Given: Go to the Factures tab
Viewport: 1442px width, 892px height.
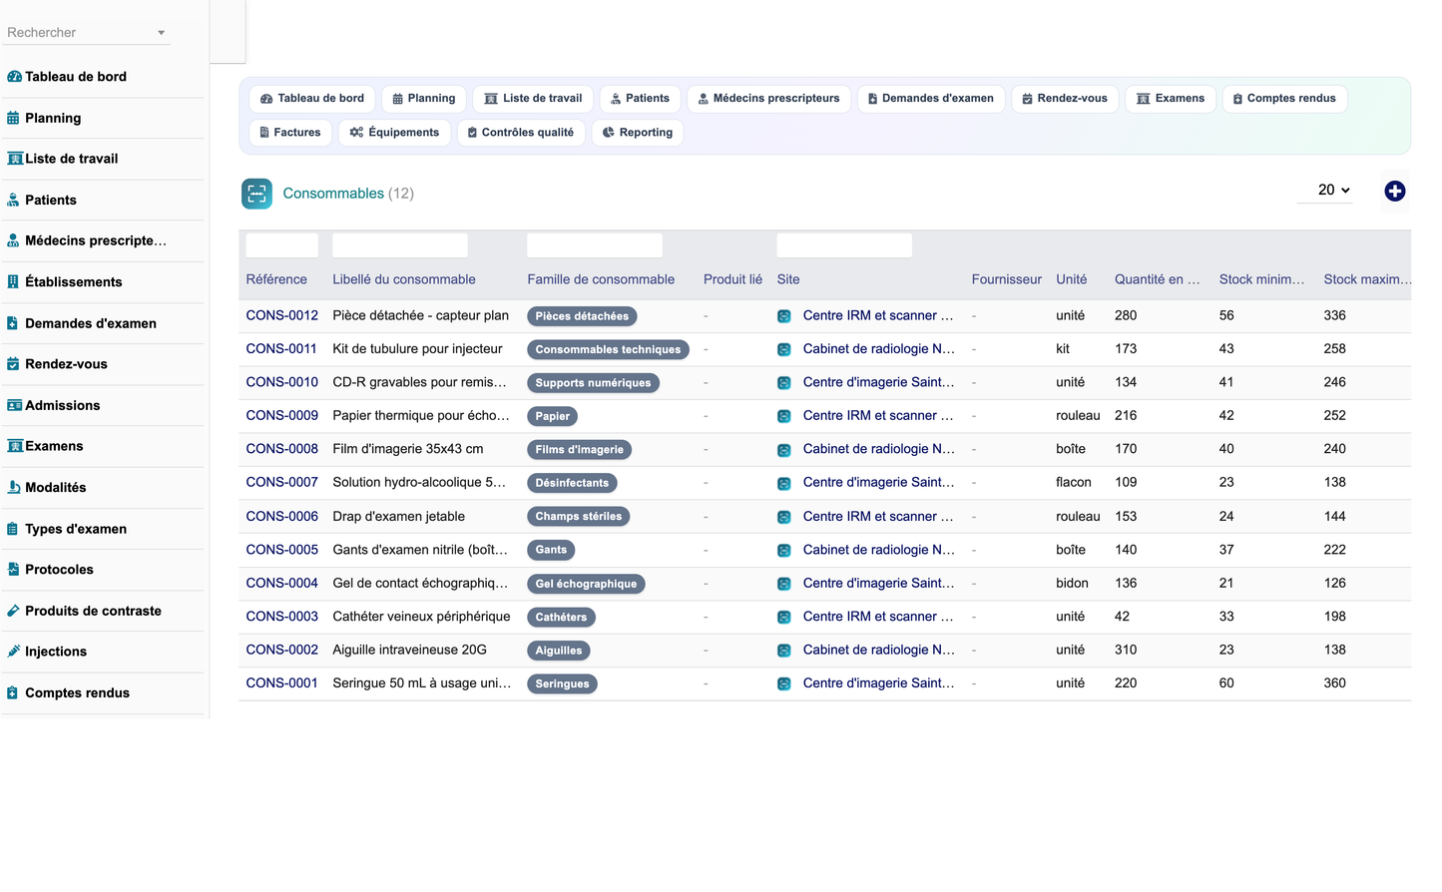Looking at the screenshot, I should coord(290,133).
